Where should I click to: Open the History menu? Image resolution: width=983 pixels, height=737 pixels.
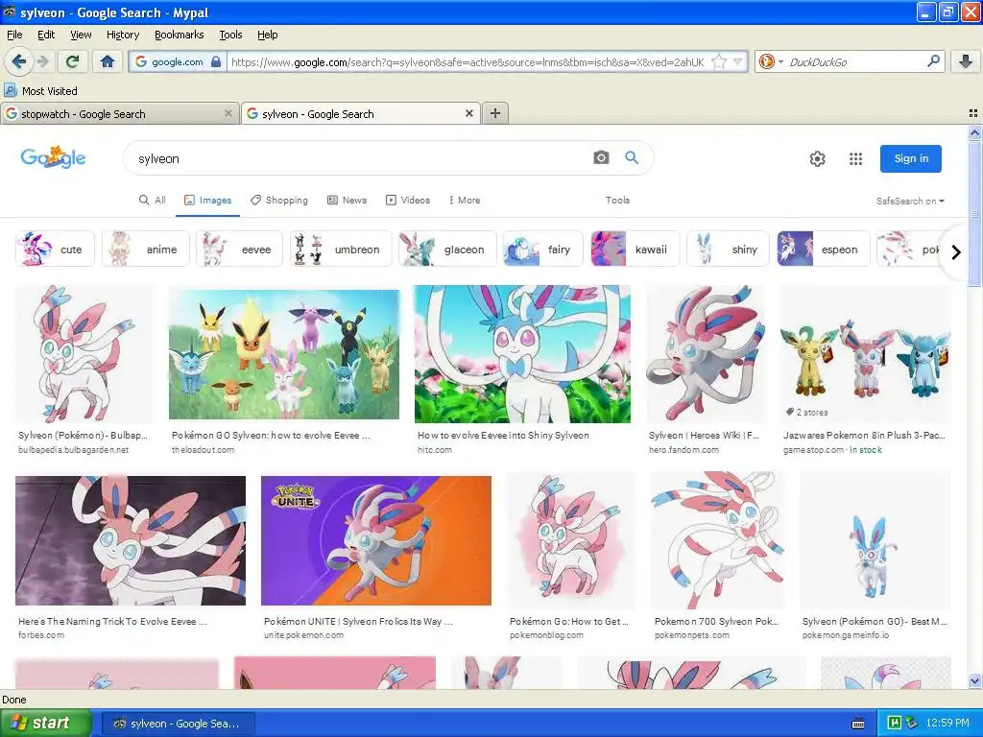[122, 35]
